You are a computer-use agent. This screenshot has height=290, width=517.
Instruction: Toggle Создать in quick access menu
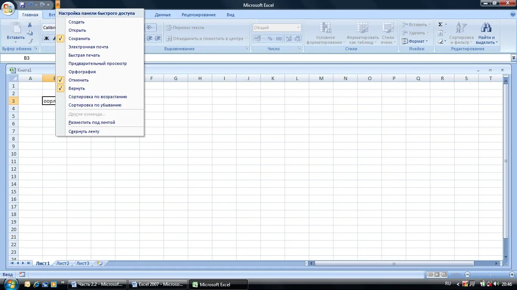click(100, 22)
